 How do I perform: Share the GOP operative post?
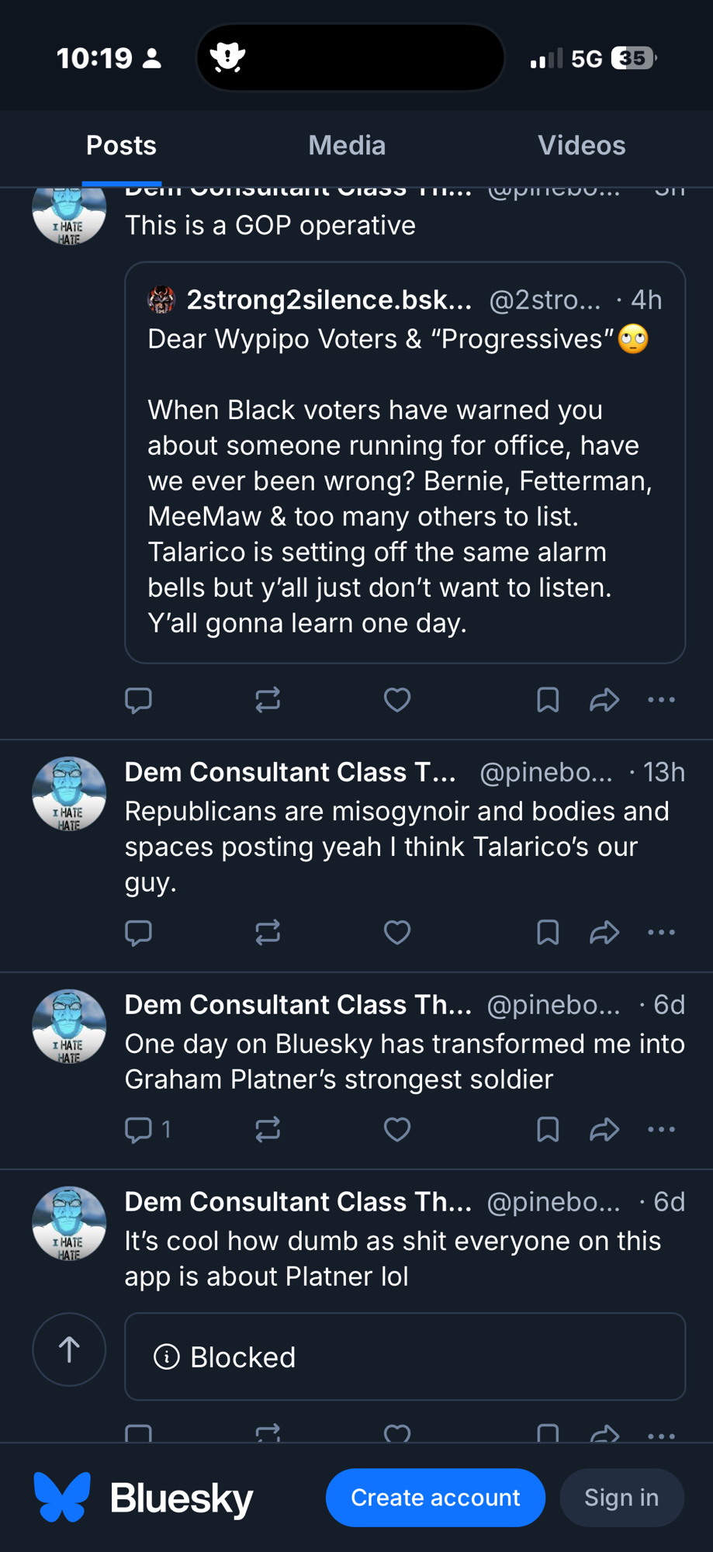[x=604, y=700]
